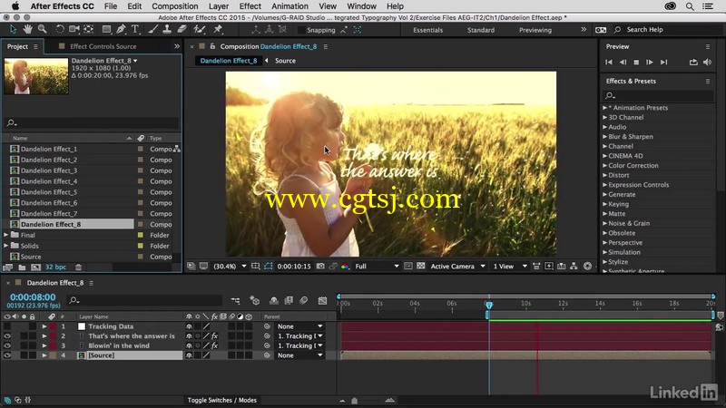Select the Rotation tool
Viewport: 726px width, 408px height.
click(x=60, y=30)
